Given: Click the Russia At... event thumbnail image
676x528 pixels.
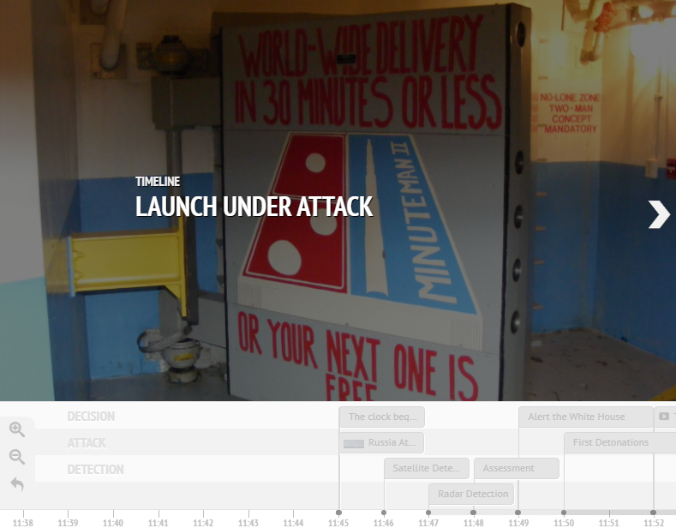Looking at the screenshot, I should [354, 443].
